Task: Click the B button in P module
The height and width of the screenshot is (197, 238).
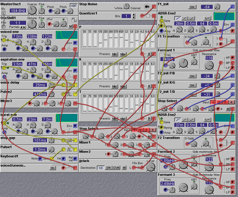Action: [x=149, y=54]
